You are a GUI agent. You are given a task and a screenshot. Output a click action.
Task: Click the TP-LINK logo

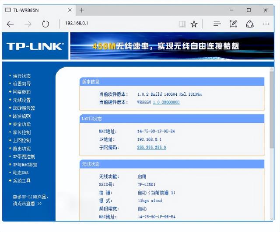click(35, 46)
